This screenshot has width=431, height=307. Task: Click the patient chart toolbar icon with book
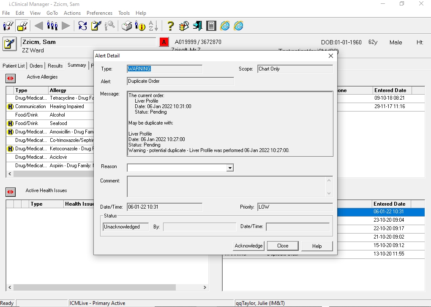8,26
